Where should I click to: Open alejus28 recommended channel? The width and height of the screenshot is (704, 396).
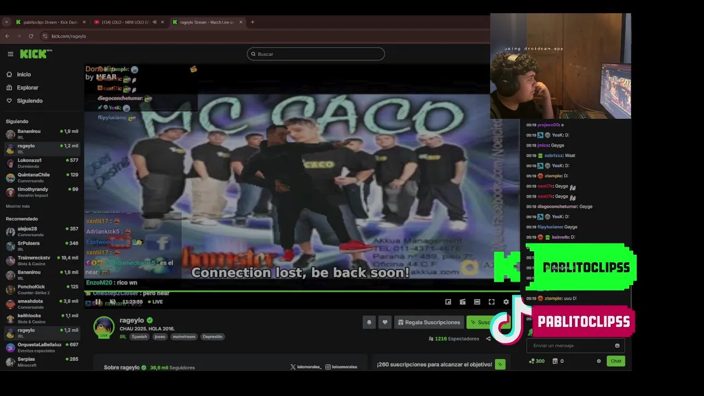42,232
